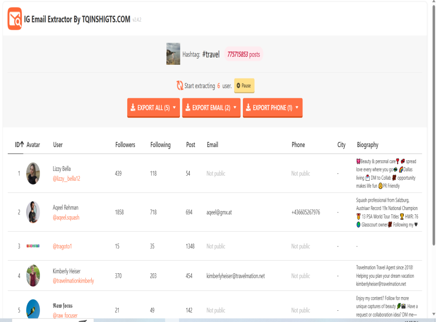Screen dimensions: 436x322
Task: Sort the table by ID column
Action: (19, 145)
